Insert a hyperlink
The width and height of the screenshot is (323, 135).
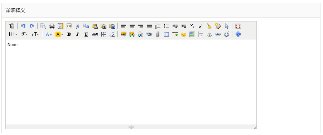(x=218, y=34)
